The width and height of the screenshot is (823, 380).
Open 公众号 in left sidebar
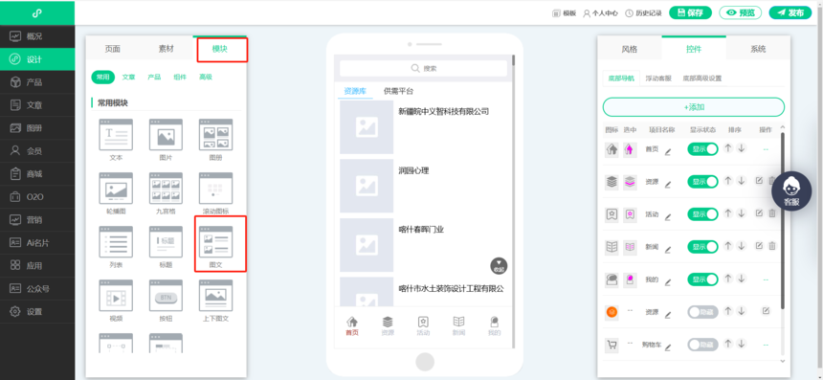tap(37, 288)
